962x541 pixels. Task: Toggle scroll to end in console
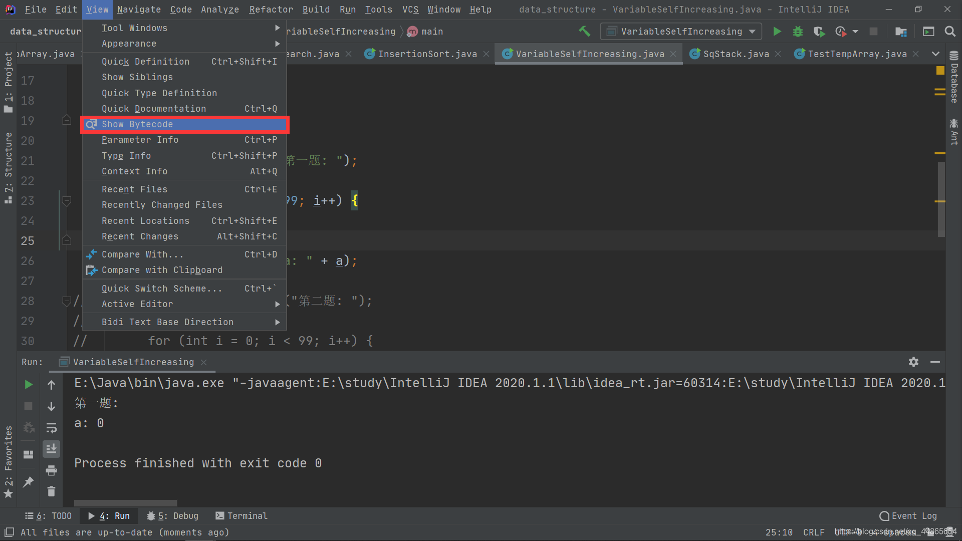[x=51, y=449]
